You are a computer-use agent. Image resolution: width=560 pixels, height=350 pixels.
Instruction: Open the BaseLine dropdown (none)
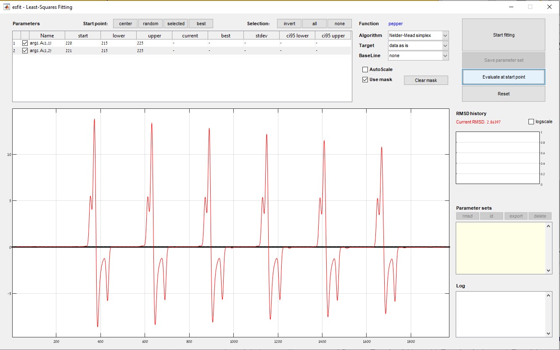point(418,55)
